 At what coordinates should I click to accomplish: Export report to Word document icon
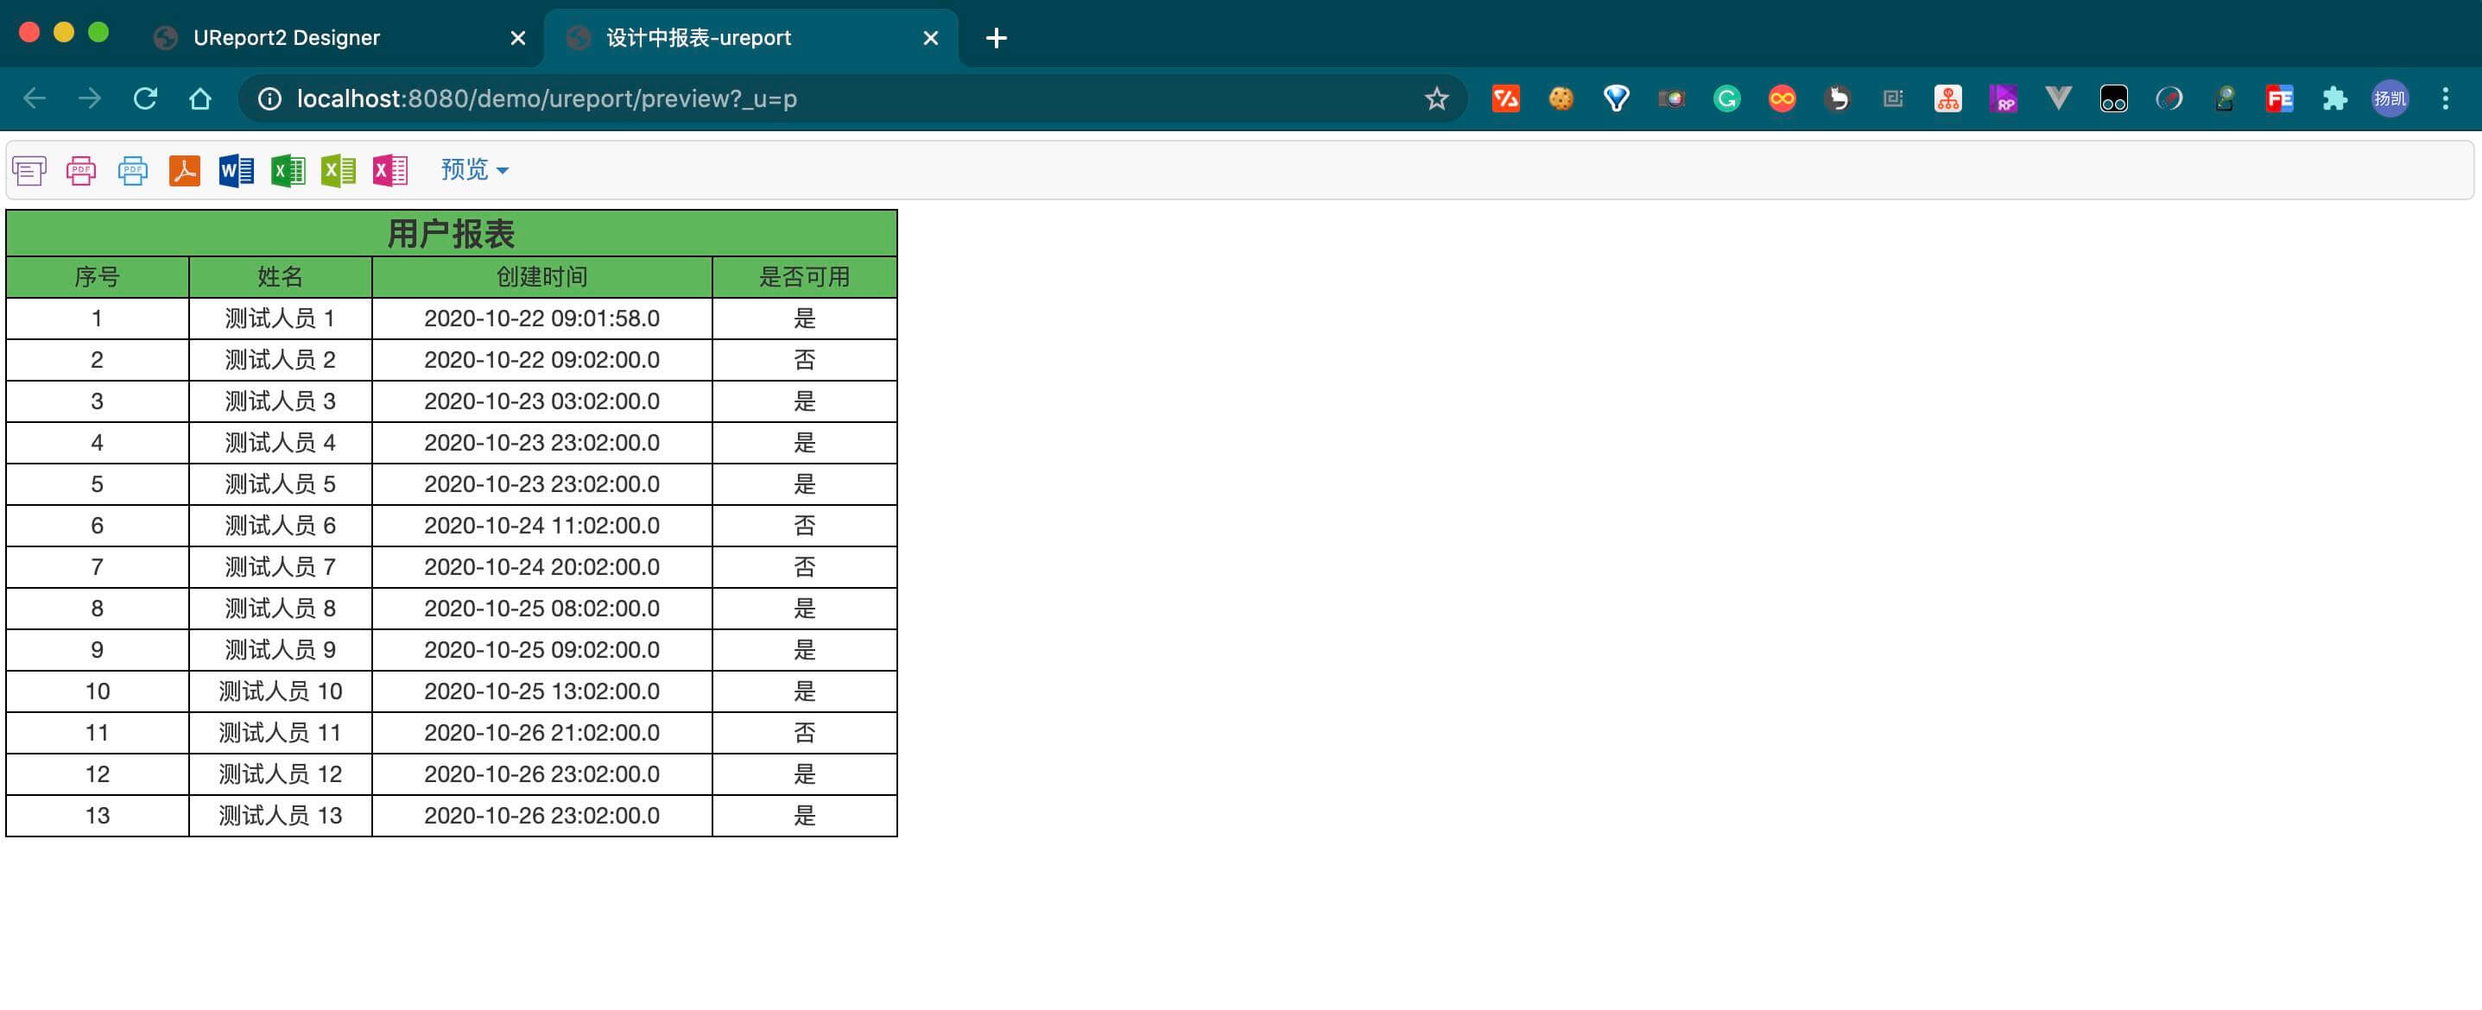click(236, 172)
